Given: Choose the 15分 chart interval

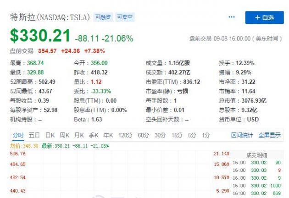Looking at the screenshot, I should (x=177, y=135).
